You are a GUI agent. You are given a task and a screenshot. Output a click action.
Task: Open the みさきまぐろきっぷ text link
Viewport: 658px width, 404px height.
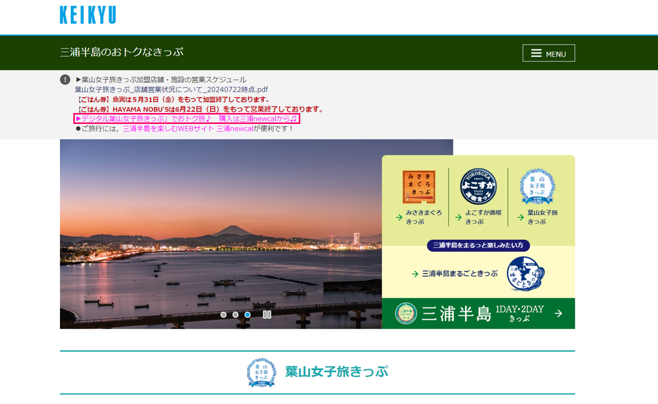click(x=419, y=217)
